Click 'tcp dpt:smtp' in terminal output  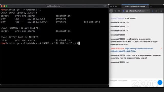coord(92,22)
